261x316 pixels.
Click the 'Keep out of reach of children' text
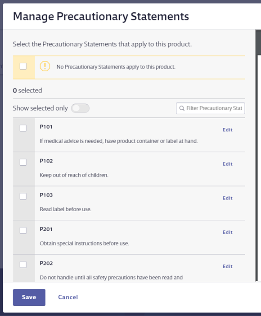(x=74, y=175)
